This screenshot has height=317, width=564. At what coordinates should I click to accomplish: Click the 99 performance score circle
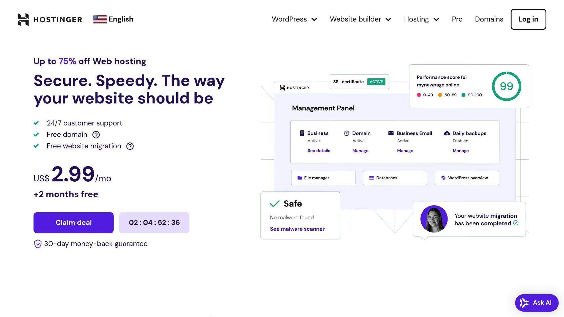click(506, 86)
